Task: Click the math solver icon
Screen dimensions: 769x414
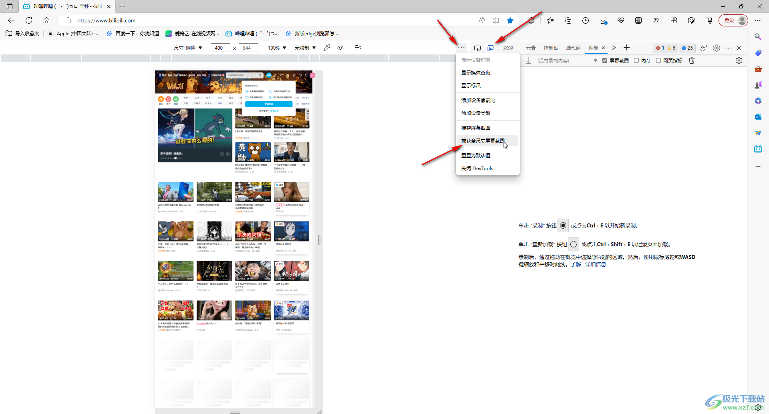Action: (638, 20)
